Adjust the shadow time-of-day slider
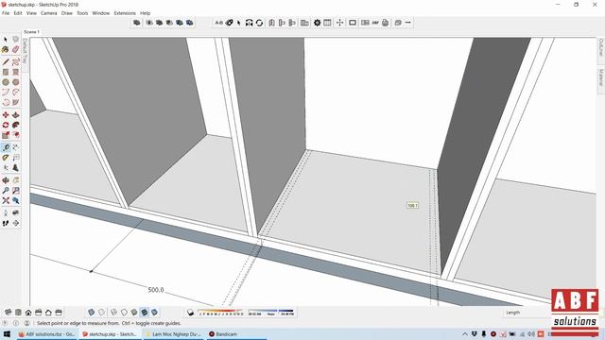Screen dimensions: 605x340 click(x=271, y=313)
